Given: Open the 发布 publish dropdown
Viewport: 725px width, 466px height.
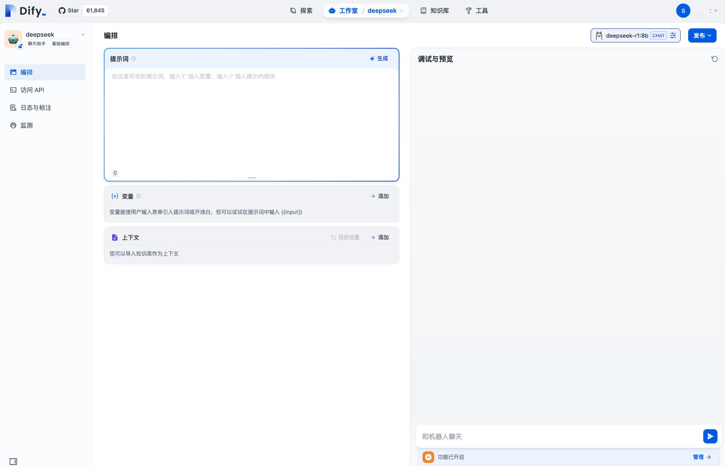Looking at the screenshot, I should click(702, 35).
